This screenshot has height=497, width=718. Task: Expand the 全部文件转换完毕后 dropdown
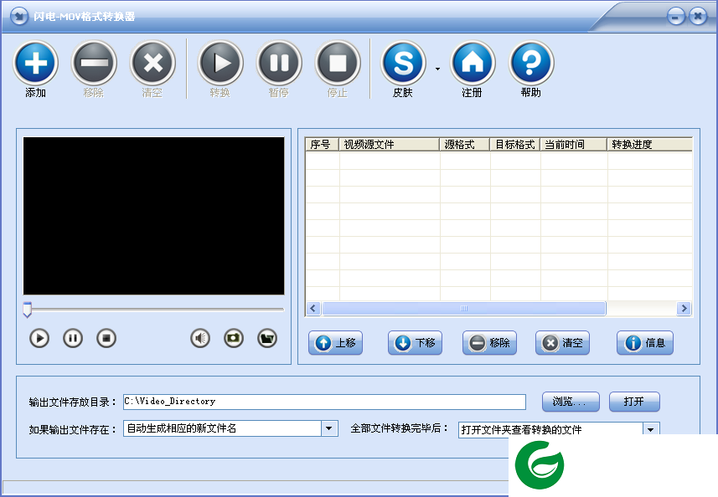[x=651, y=429]
